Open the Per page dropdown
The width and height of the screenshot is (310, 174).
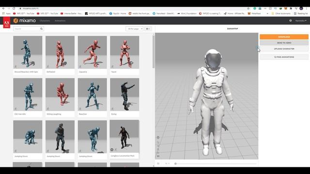135,29
